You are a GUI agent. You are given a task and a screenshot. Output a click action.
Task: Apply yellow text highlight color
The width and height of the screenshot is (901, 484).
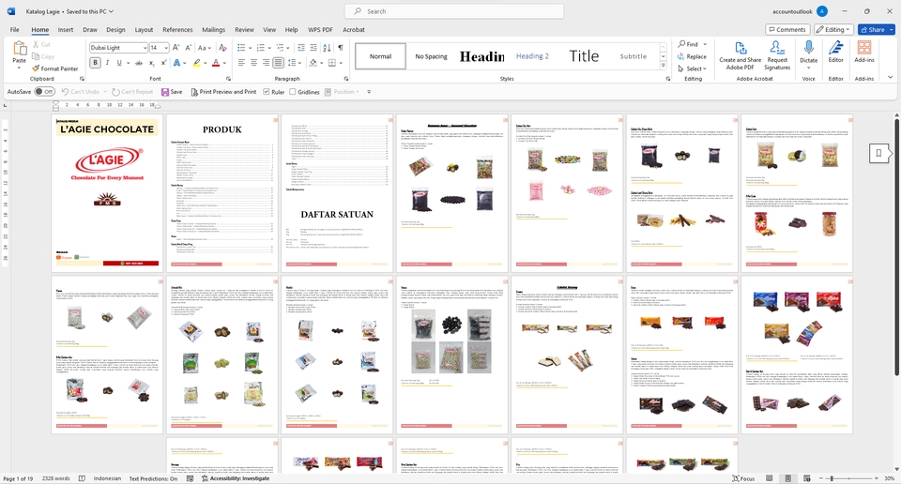pyautogui.click(x=196, y=63)
